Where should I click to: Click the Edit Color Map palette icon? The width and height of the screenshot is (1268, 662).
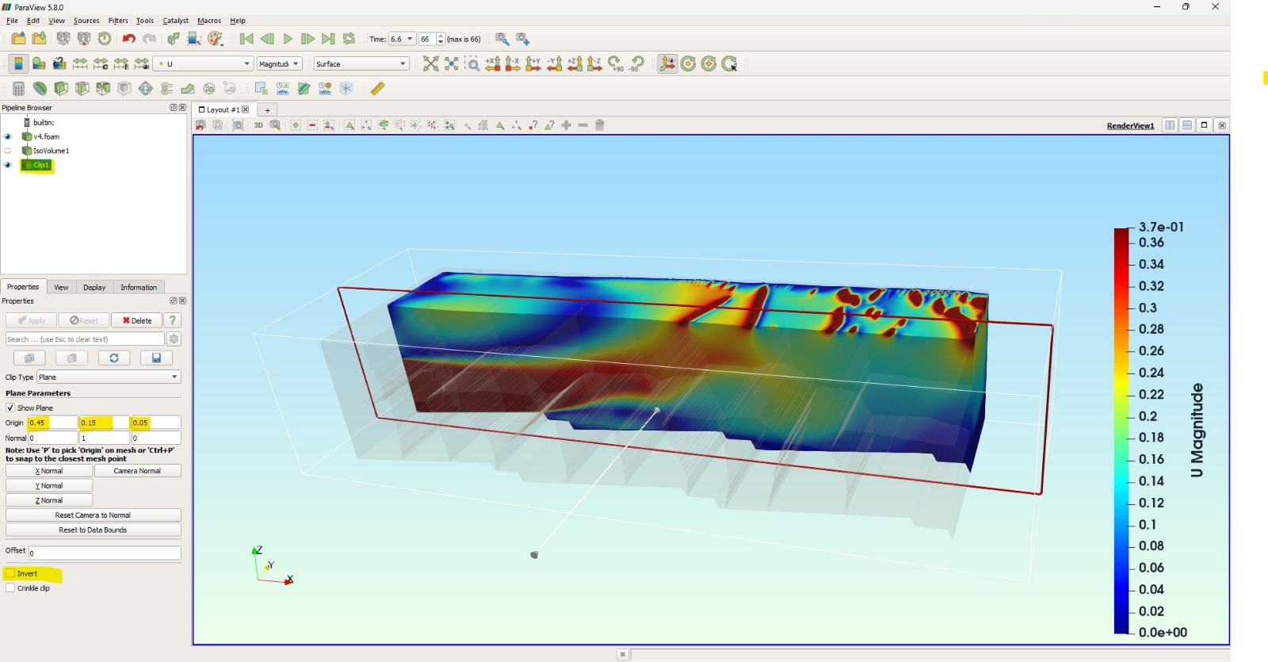coord(38,64)
